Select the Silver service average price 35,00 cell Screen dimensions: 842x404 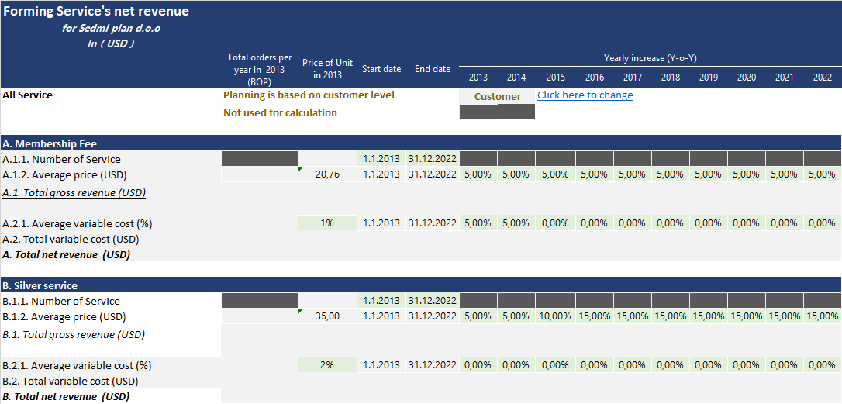coord(328,316)
